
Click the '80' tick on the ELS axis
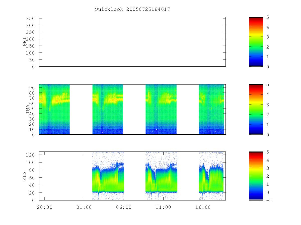[32, 170]
